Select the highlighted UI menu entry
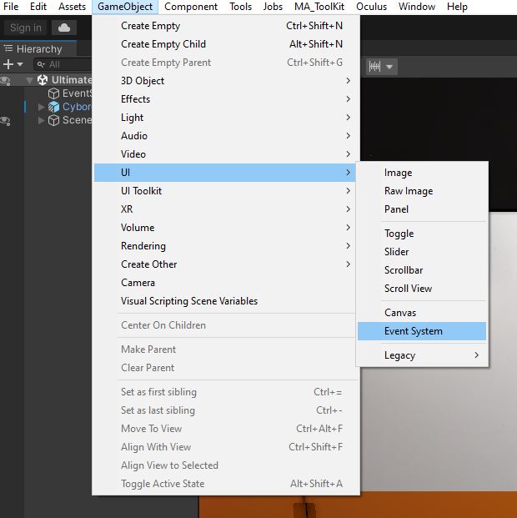 tap(225, 173)
